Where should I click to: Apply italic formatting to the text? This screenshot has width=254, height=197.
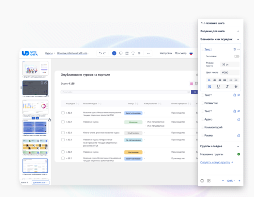pos(227,87)
